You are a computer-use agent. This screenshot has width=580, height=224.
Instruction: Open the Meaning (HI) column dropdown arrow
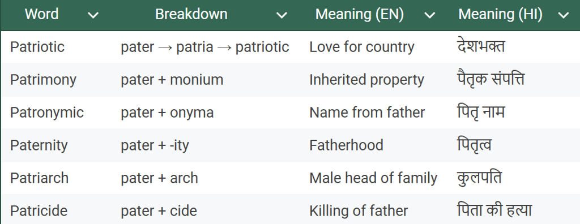tap(564, 15)
